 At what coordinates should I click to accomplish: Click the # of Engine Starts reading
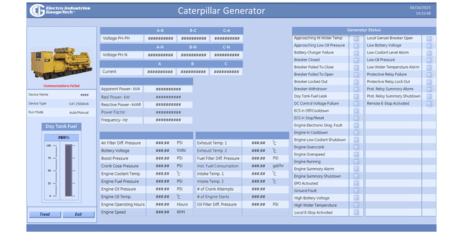pos(259,197)
